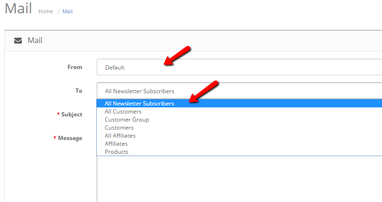
Task: Select the Affiliates option
Action: (116, 144)
